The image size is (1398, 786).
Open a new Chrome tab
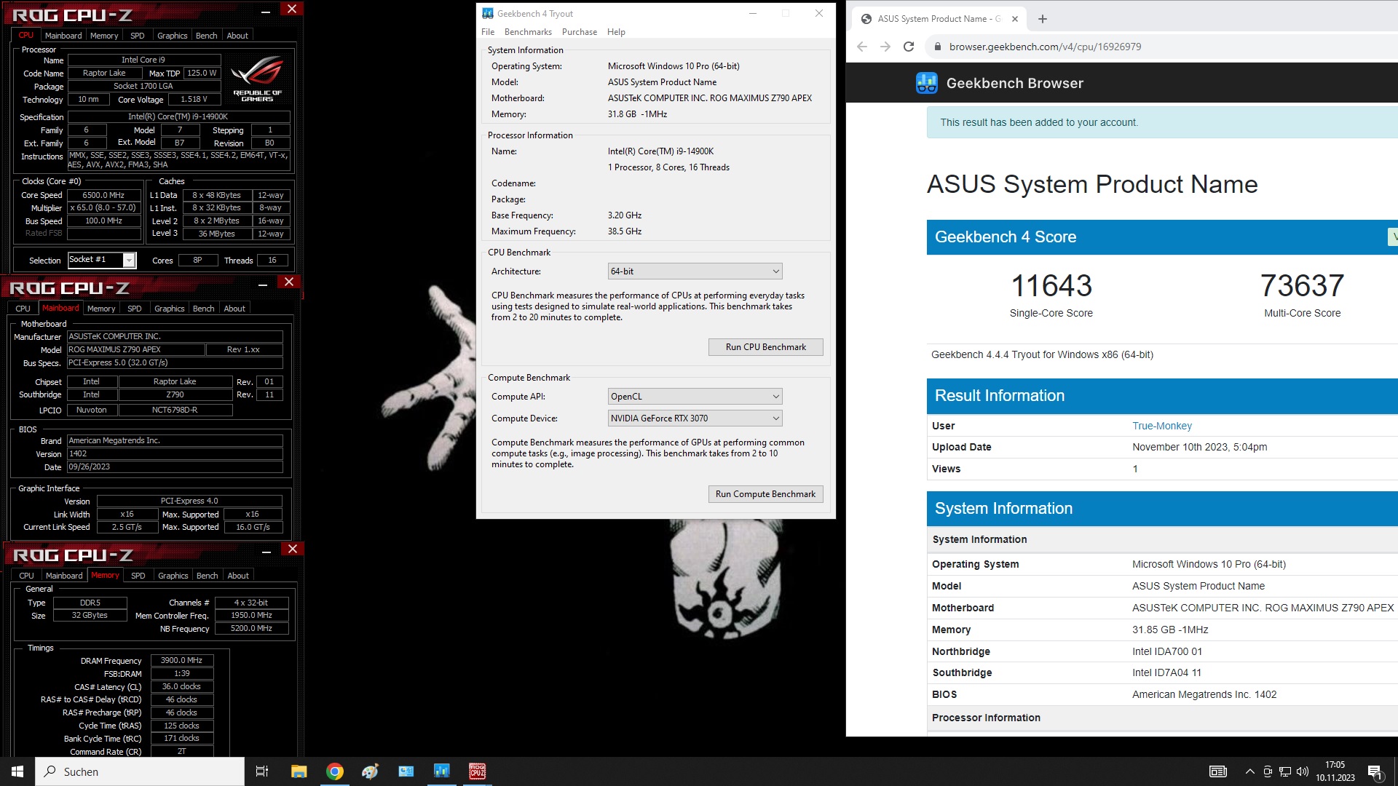click(1043, 19)
